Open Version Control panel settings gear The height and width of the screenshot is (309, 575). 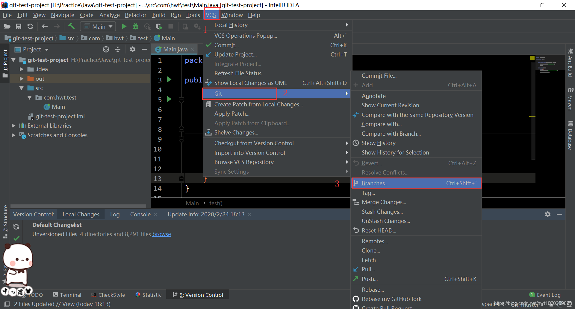(x=548, y=214)
